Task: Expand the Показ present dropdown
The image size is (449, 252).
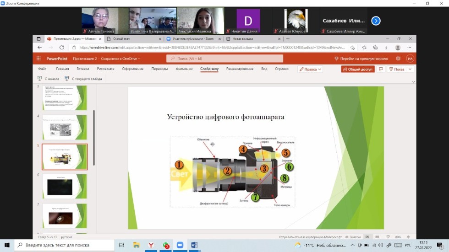Action: [410, 69]
